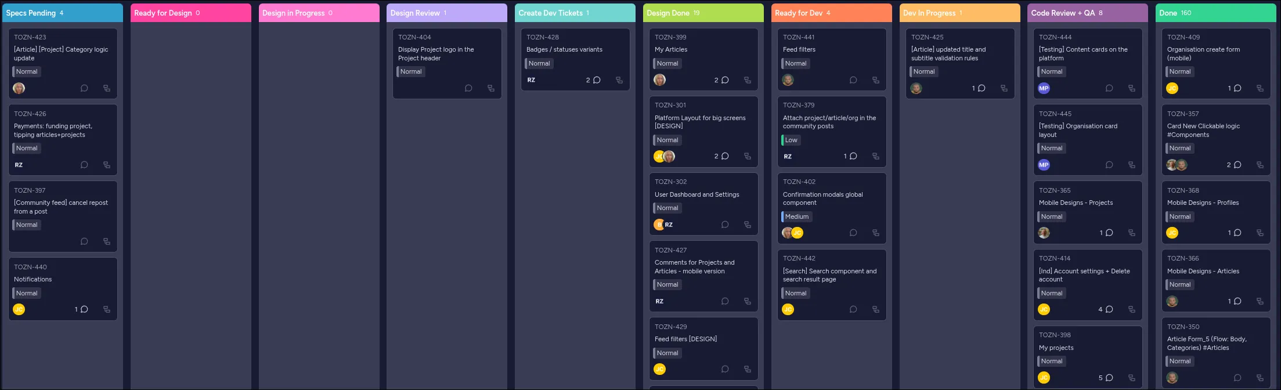This screenshot has width=1281, height=390.
Task: Click subtask icon on TOZN-442 Search card
Action: (x=876, y=309)
